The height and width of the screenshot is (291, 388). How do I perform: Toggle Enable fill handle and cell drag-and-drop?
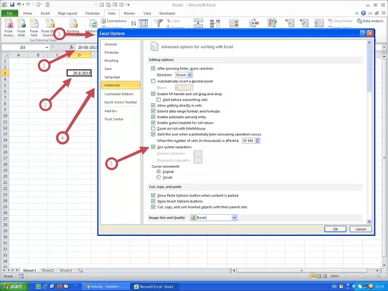tap(153, 94)
